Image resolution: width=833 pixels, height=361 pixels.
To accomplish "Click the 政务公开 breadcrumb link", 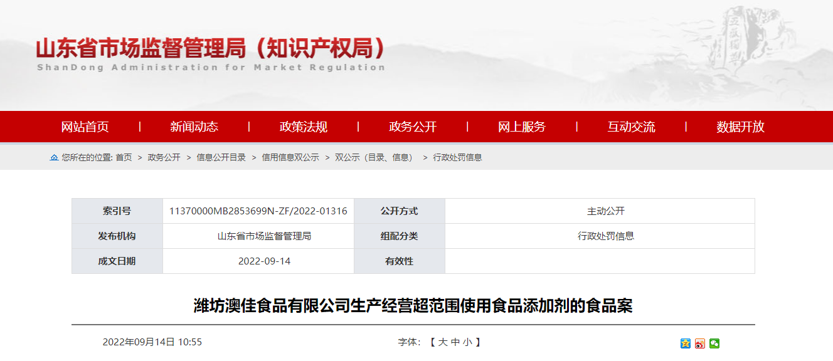I will [x=164, y=157].
